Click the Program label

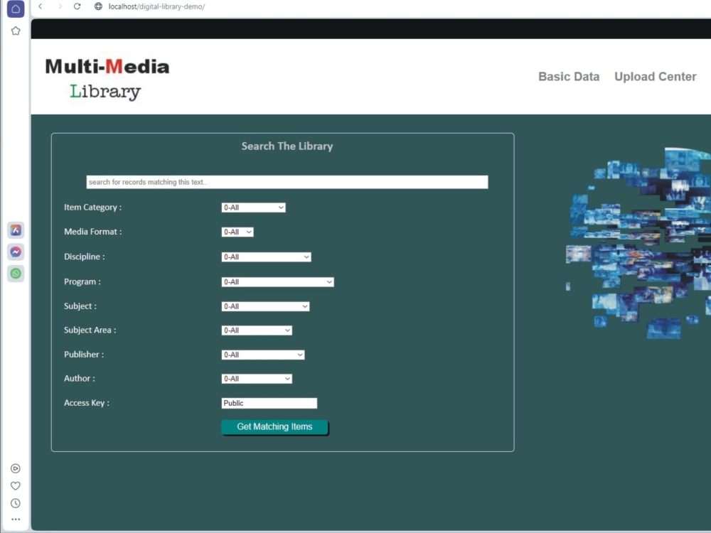point(82,281)
